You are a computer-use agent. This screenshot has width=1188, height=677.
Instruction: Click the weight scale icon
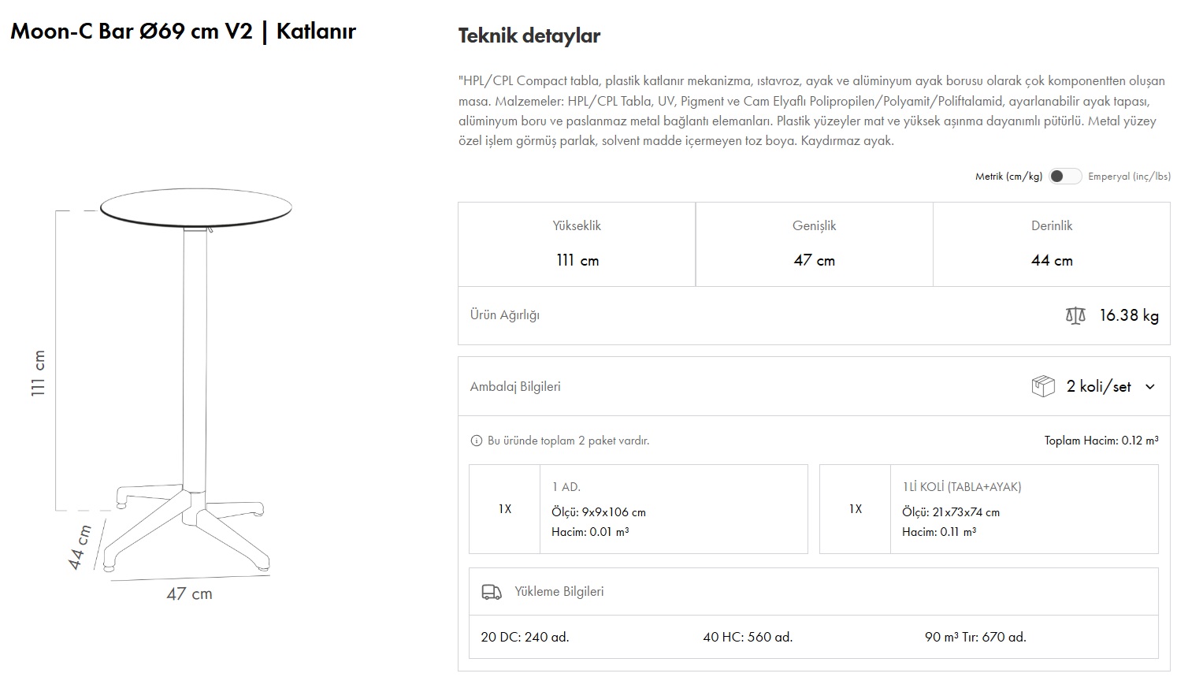1075,315
